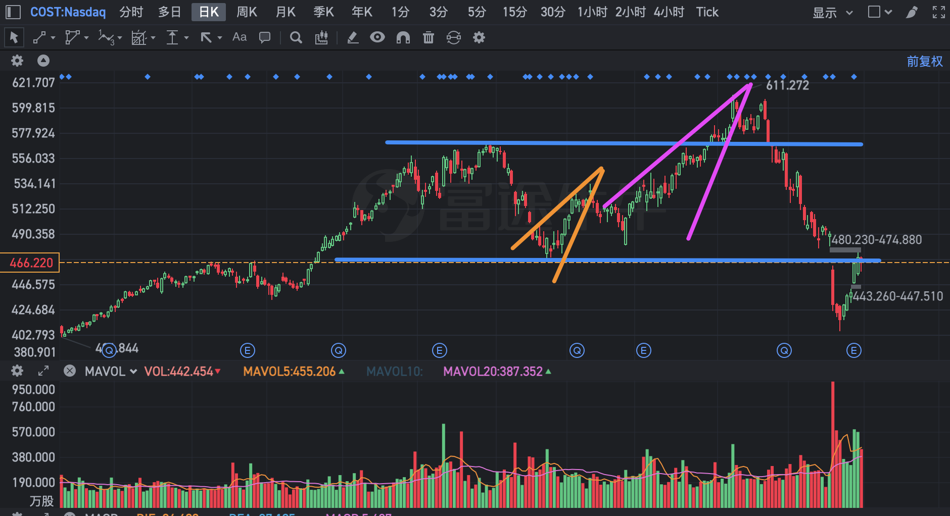Image resolution: width=950 pixels, height=516 pixels.
Task: Enable magnet snap mode
Action: 403,37
